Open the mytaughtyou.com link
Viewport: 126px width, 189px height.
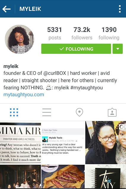24,94
